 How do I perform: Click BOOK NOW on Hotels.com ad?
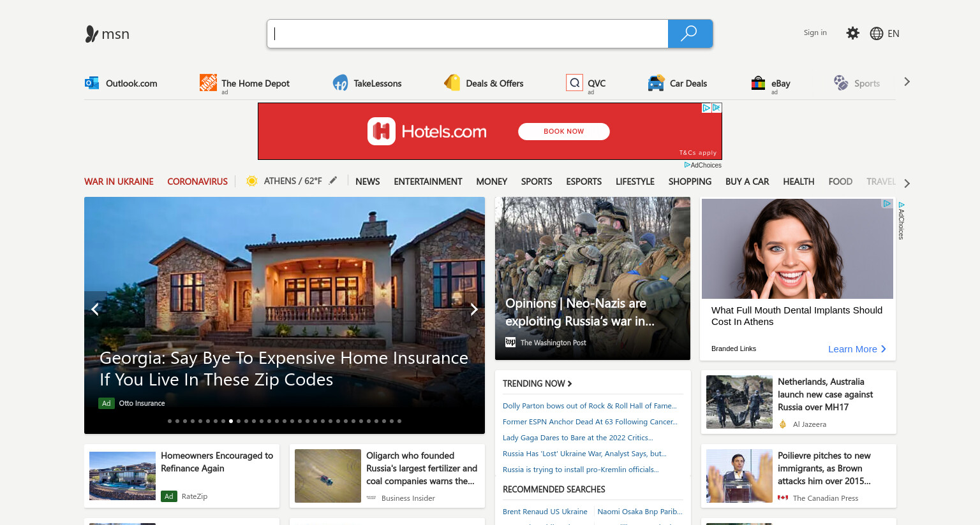click(x=564, y=131)
